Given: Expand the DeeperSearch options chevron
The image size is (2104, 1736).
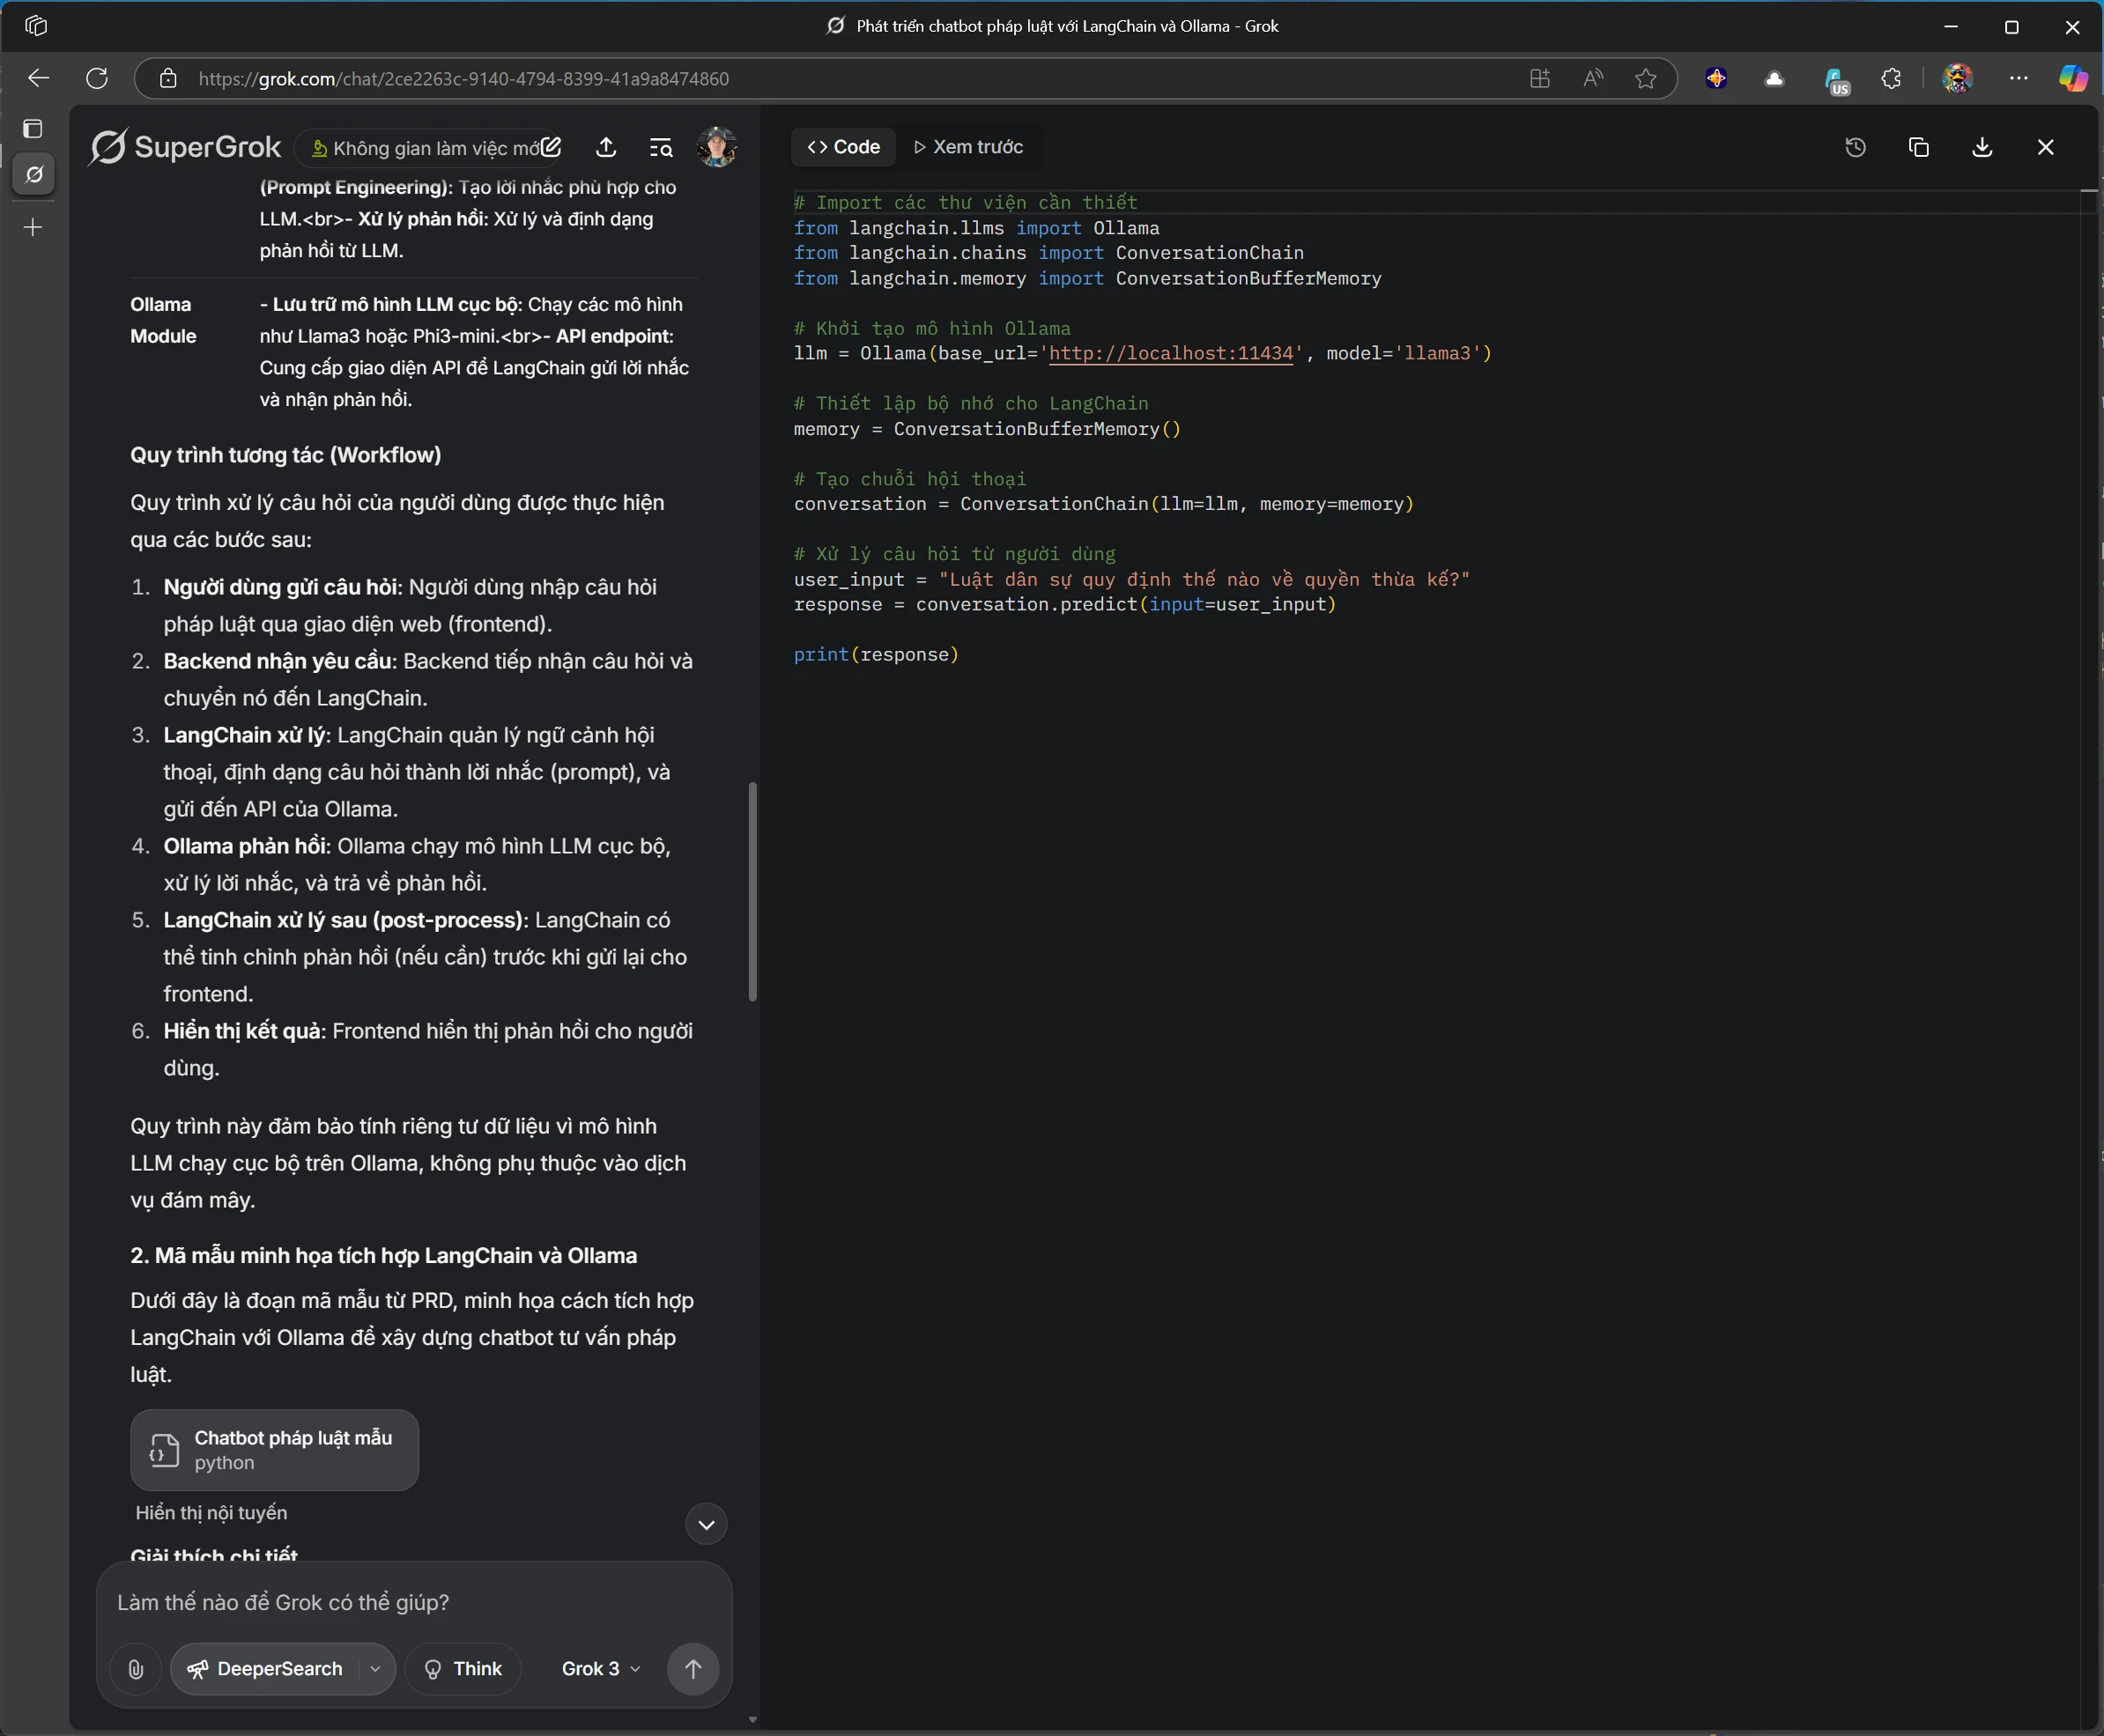Looking at the screenshot, I should tap(375, 1668).
